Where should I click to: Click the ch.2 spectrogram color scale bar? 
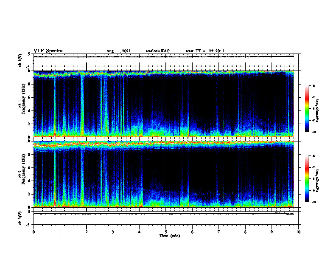pyautogui.click(x=307, y=179)
